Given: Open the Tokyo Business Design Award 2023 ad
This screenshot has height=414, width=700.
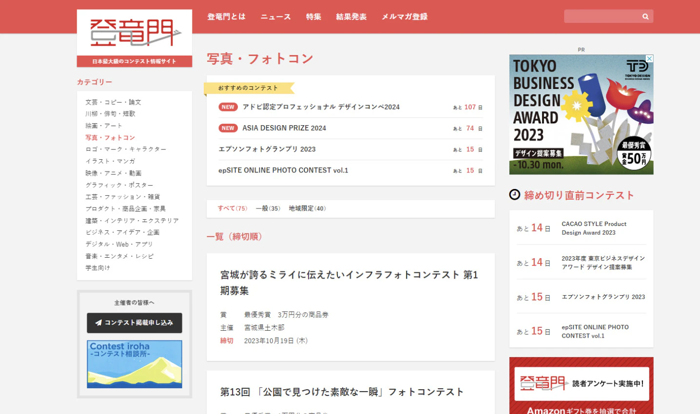Looking at the screenshot, I should (581, 114).
